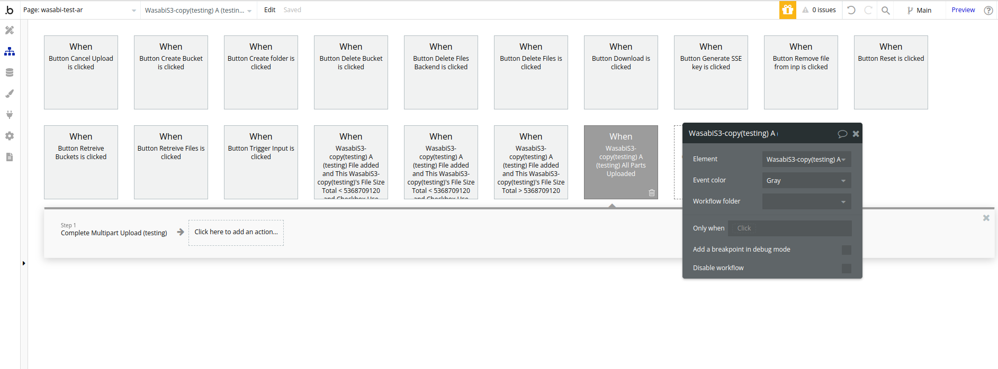The width and height of the screenshot is (998, 369).
Task: Select Button Retreive Buckets is clicked event
Action: pyautogui.click(x=81, y=162)
